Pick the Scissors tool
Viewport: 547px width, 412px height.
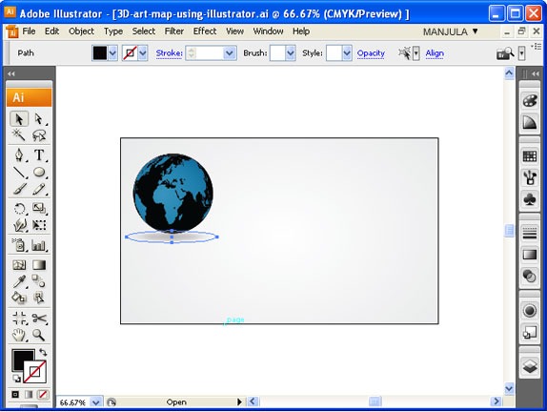[39, 319]
